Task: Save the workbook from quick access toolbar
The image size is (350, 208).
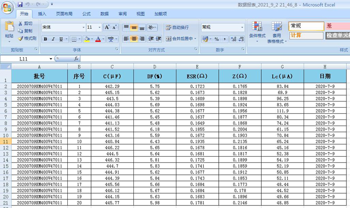Action: point(20,4)
